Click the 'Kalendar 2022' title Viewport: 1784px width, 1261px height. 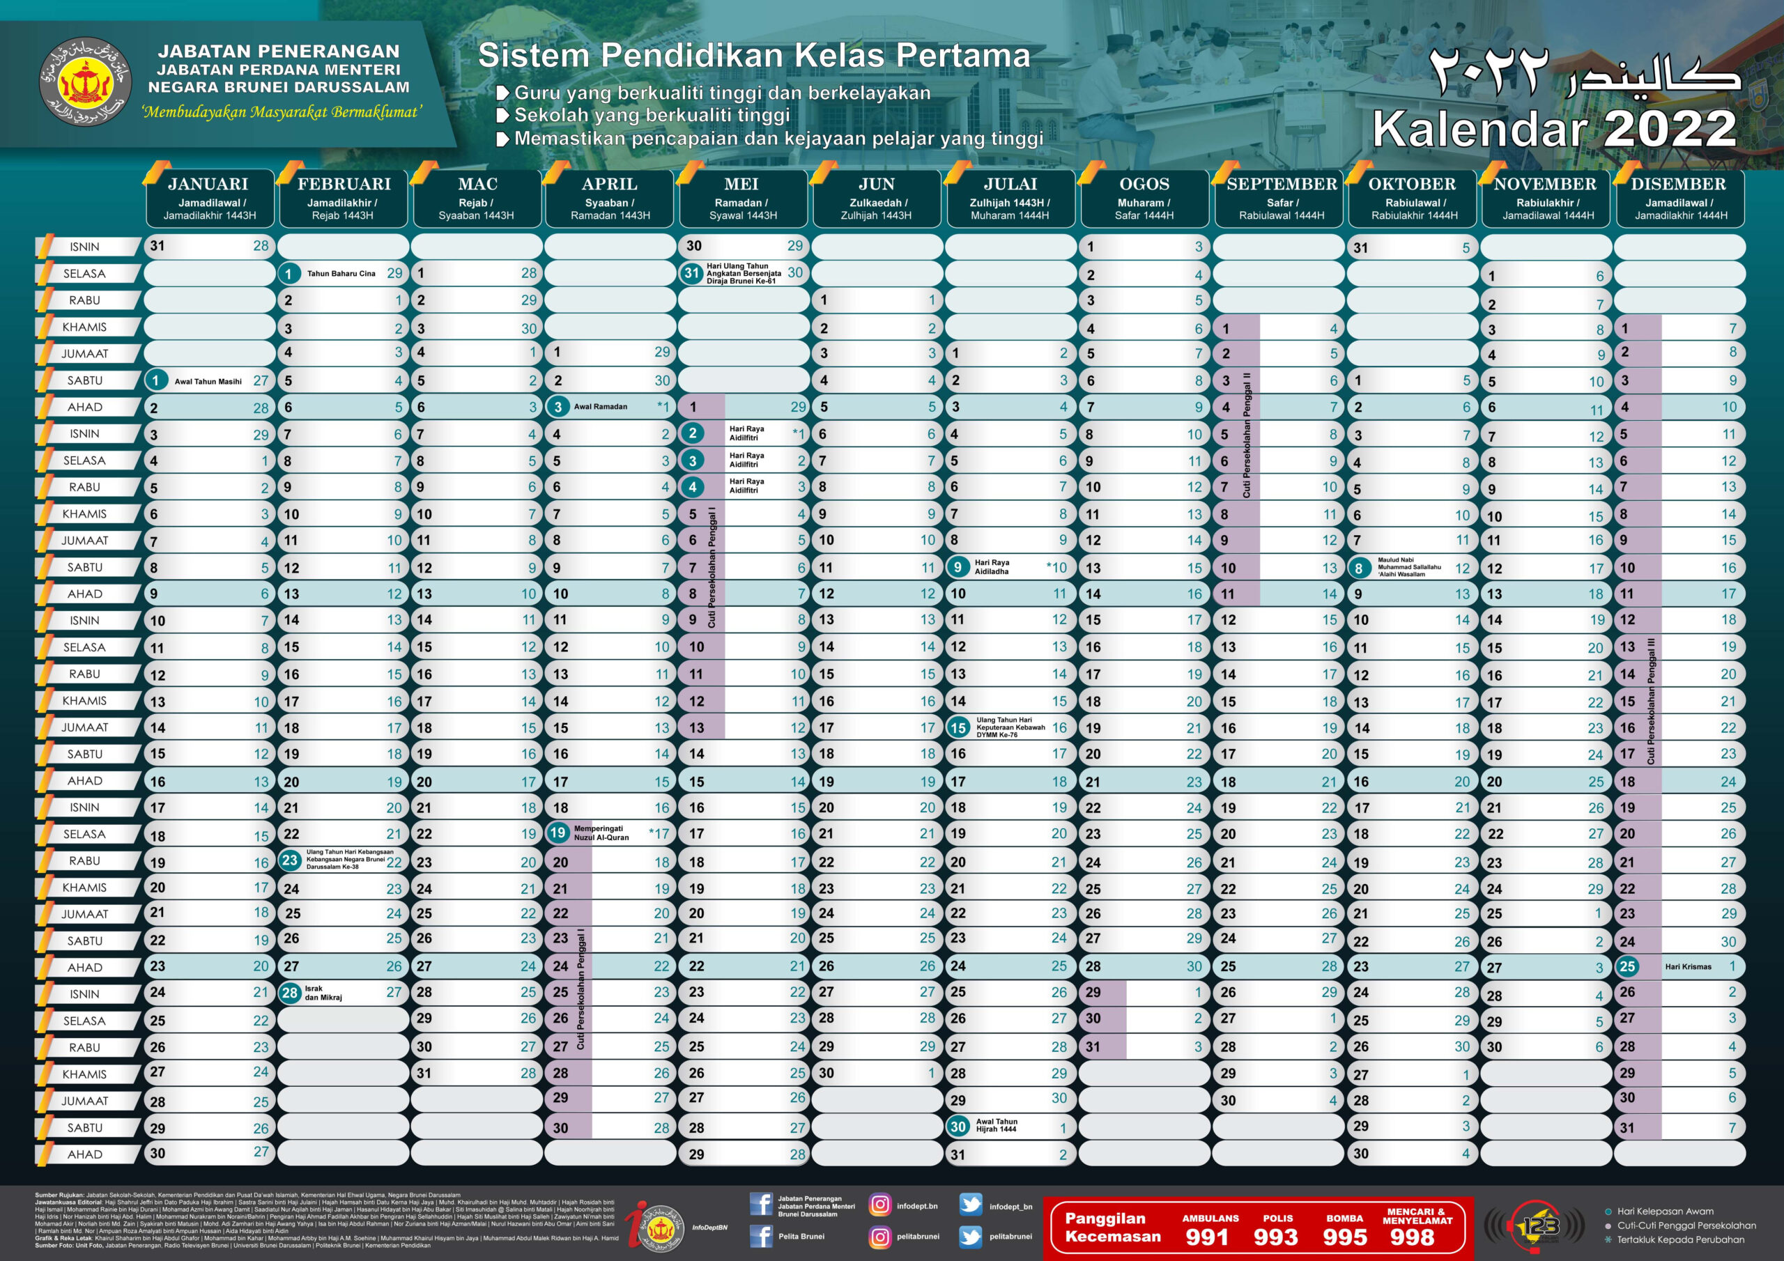(1553, 129)
